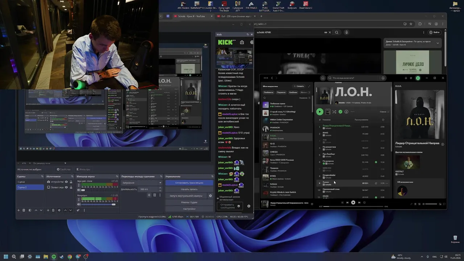
Task: Adjust Spotify volume slider
Action: [x=431, y=204]
